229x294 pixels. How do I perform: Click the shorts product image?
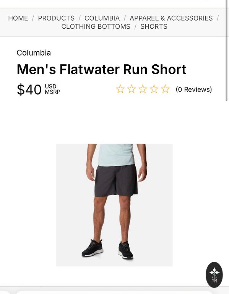coord(114,205)
